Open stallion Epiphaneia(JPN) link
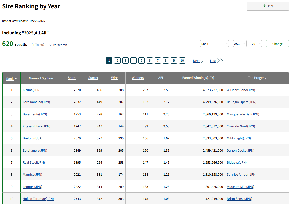 click(35, 151)
